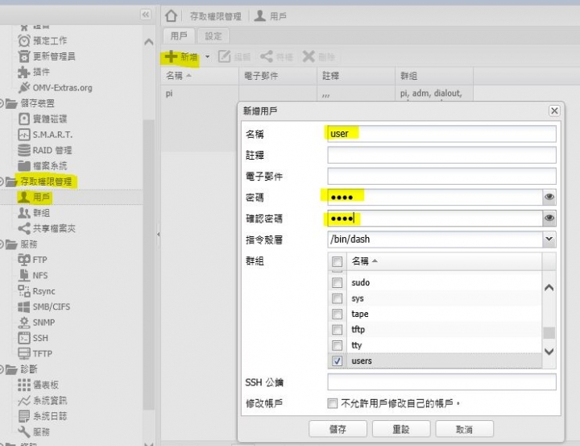Click 電子郵件 column header
Screen dimensions: 580x446
coord(278,76)
